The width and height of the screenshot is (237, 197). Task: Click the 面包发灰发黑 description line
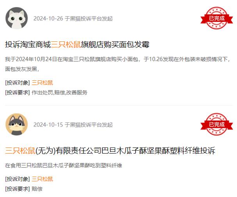pyautogui.click(x=22, y=69)
